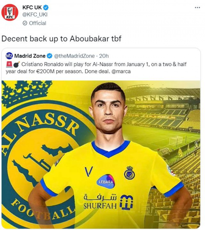
Task: Click the Madrid Zone name in quote
Action: tap(30, 56)
